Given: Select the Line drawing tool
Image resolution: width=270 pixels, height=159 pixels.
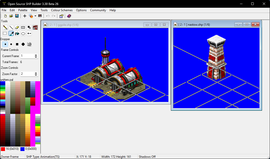Looking at the screenshot, I should pos(11,27).
